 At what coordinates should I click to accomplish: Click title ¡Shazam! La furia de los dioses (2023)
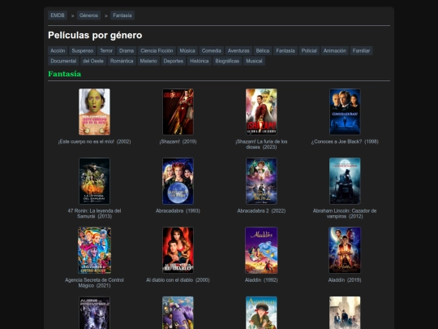click(x=261, y=145)
